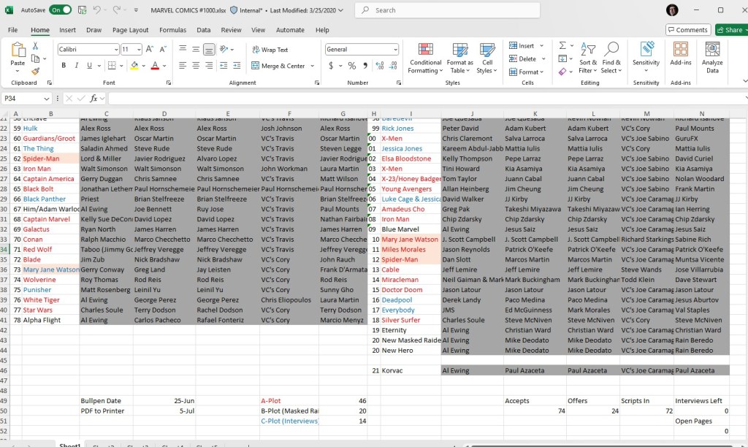
Task: Click the Find & Select magnifier
Action: pyautogui.click(x=611, y=58)
